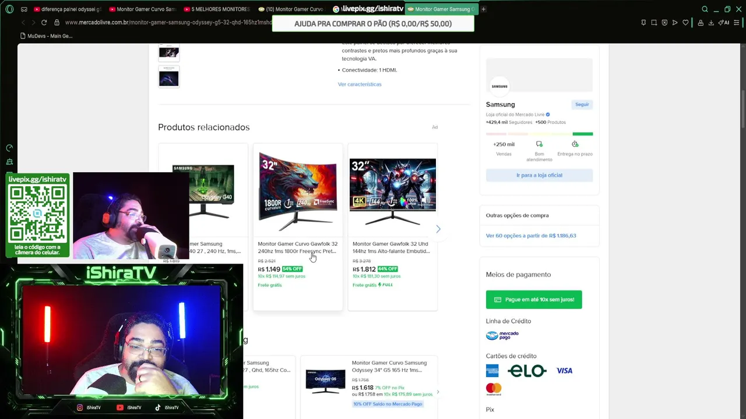Open the browser AI assistant
This screenshot has width=746, height=419.
pos(723,23)
